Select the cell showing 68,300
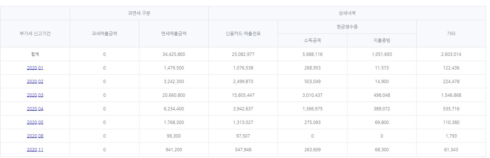The height and width of the screenshot is (158, 490). pyautogui.click(x=382, y=150)
